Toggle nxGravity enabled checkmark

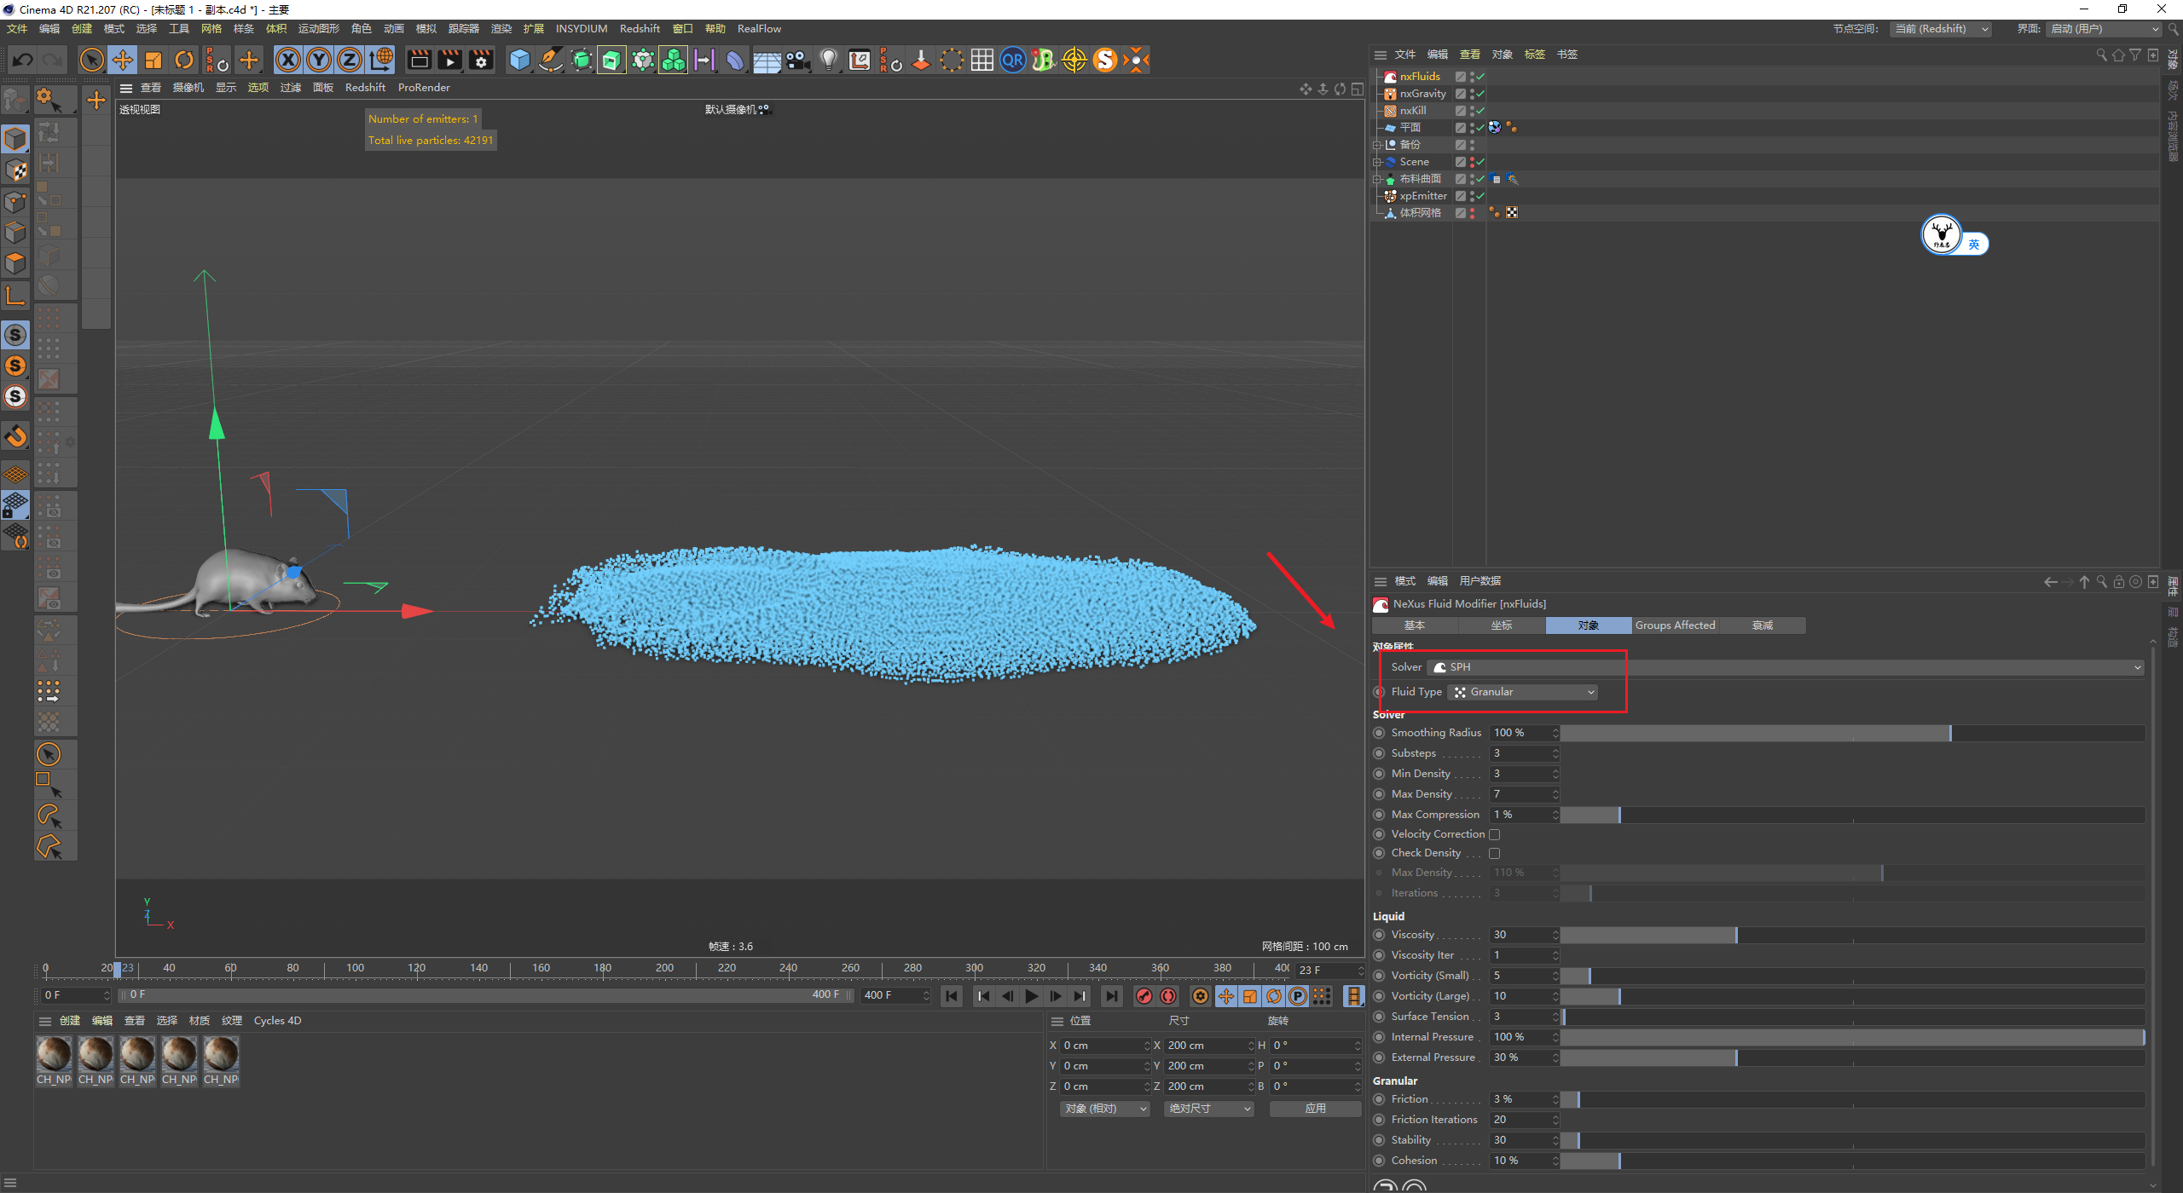tap(1480, 94)
